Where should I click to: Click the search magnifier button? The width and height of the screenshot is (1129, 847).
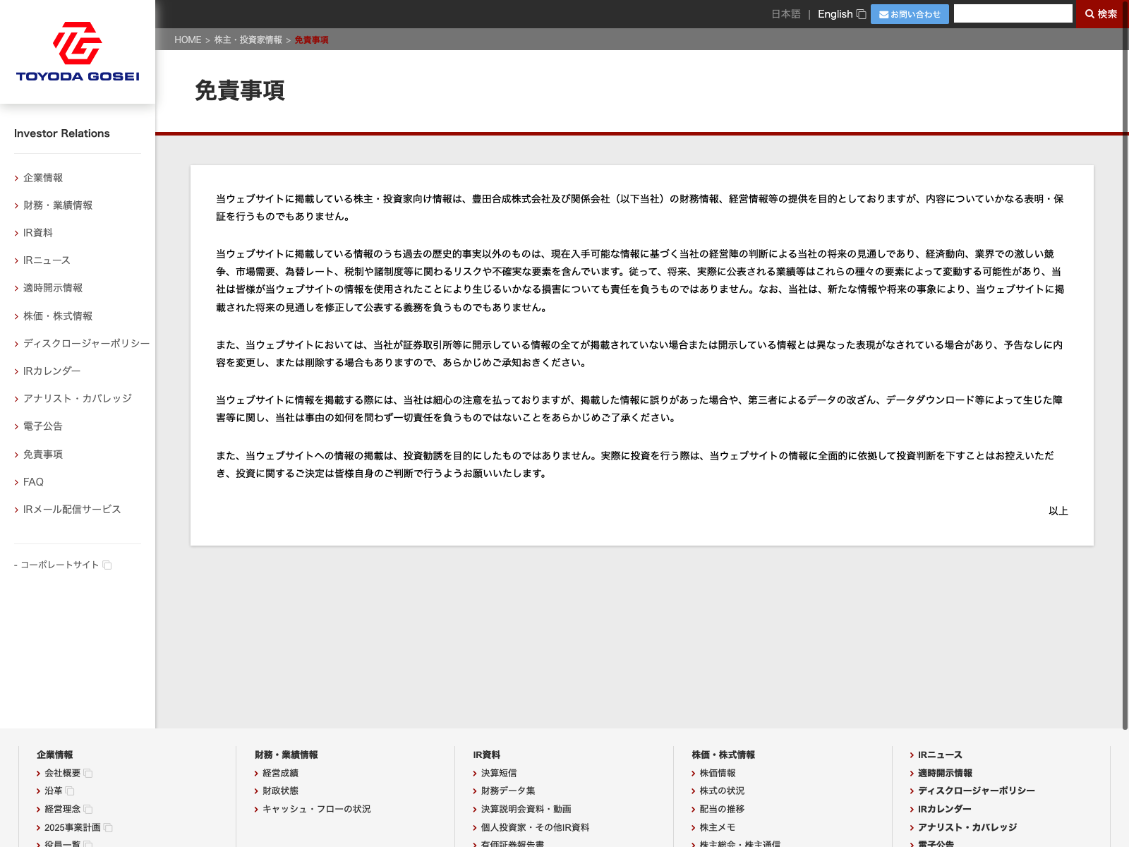[x=1101, y=14]
